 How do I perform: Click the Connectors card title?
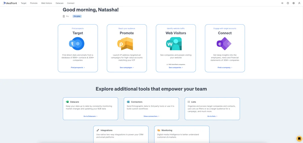[137, 102]
